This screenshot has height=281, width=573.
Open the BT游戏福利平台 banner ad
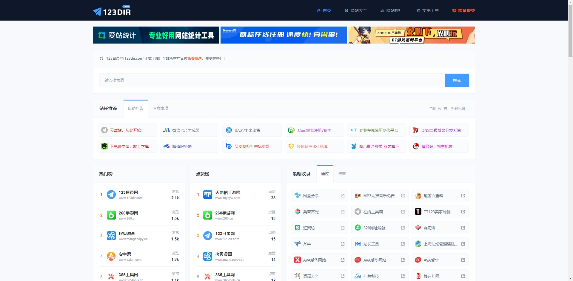412,35
